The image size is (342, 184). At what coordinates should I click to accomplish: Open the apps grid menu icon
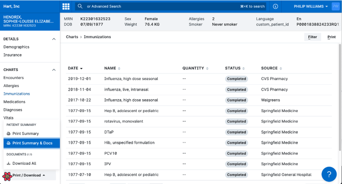pyautogui.click(x=66, y=6)
